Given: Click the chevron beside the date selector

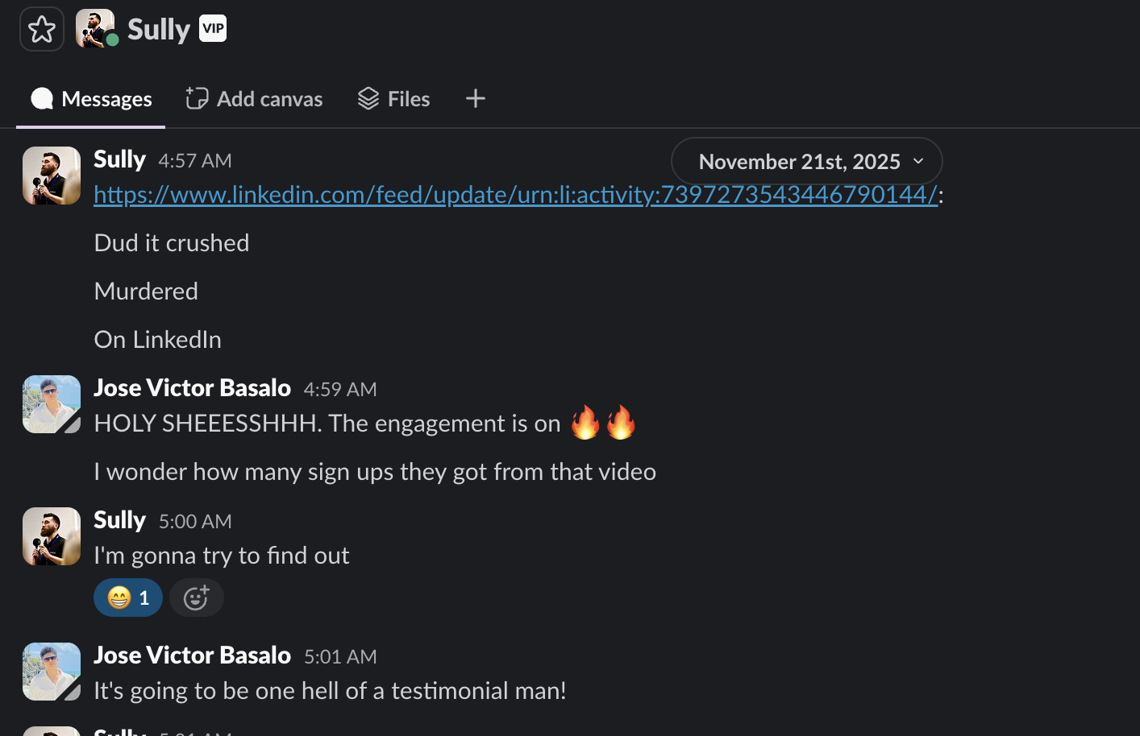Looking at the screenshot, I should point(917,161).
